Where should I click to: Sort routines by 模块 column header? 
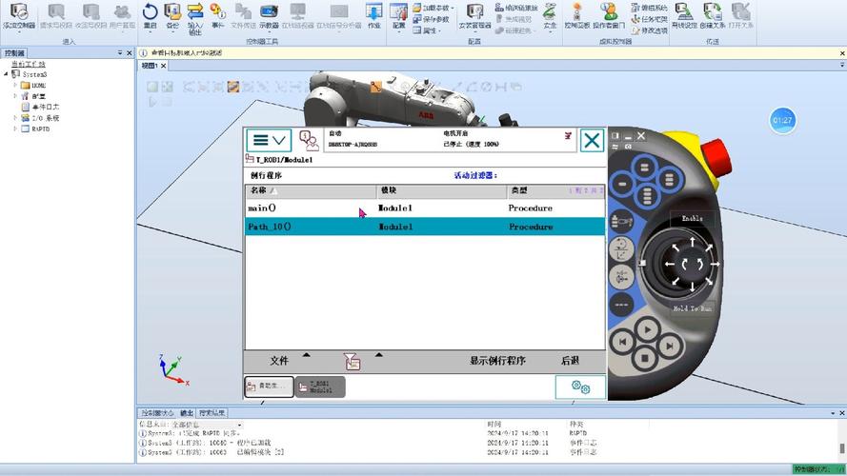[x=442, y=191]
